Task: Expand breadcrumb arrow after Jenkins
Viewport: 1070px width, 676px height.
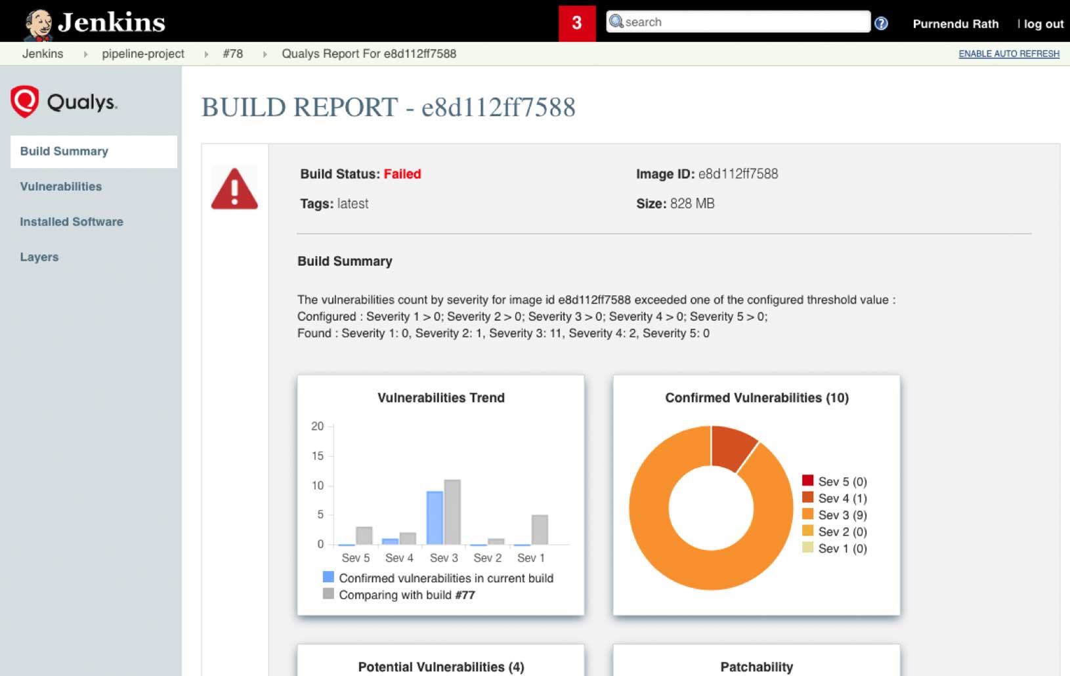Action: click(x=85, y=54)
